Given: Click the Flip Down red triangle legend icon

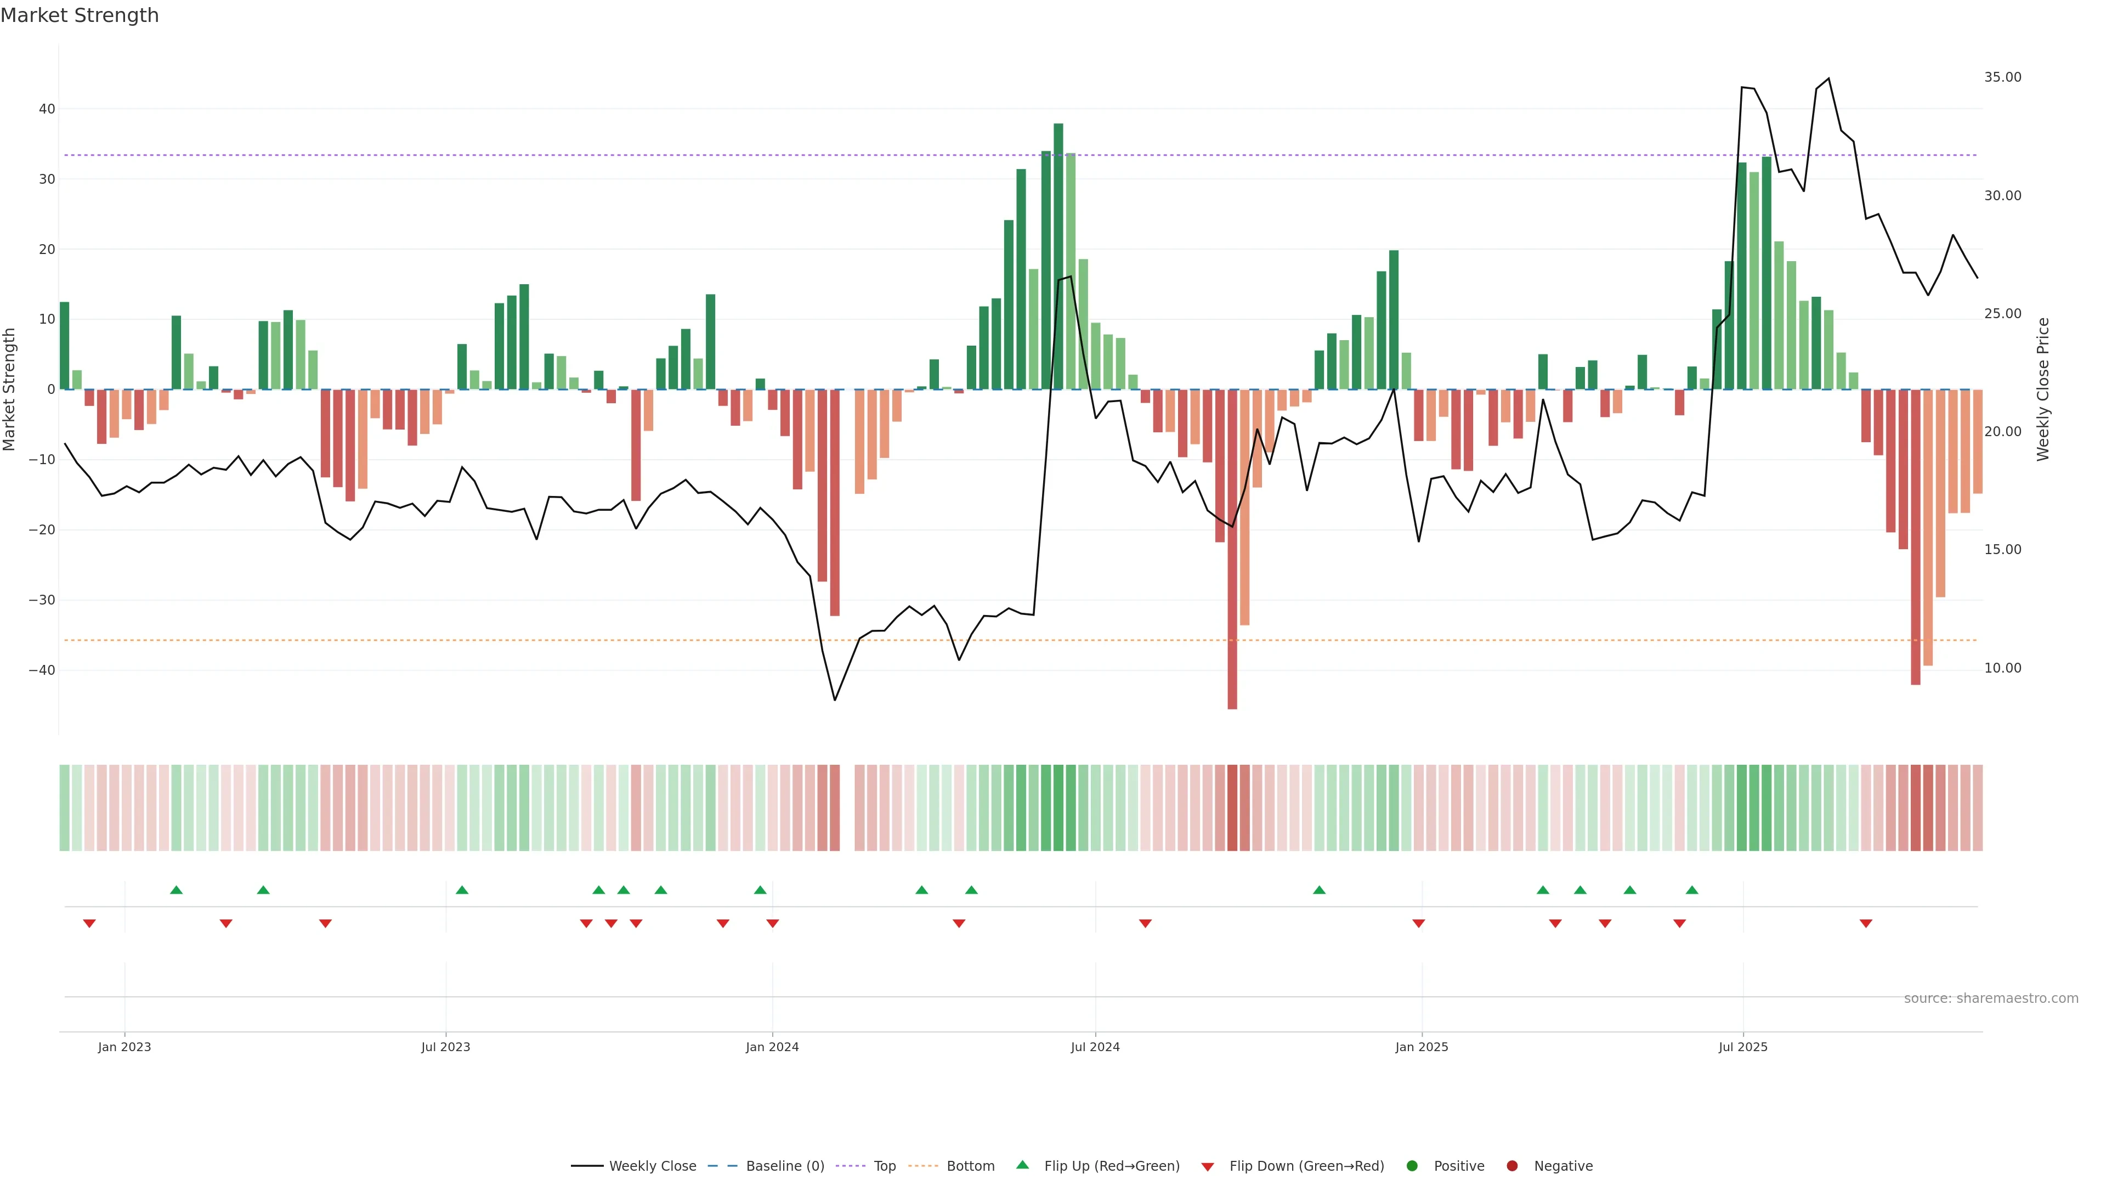Looking at the screenshot, I should pos(1208,1167).
